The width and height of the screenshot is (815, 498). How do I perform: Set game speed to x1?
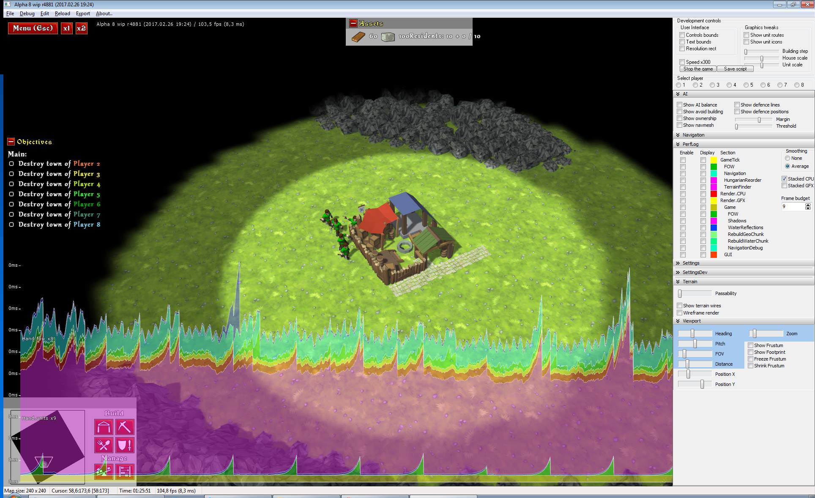click(x=66, y=28)
